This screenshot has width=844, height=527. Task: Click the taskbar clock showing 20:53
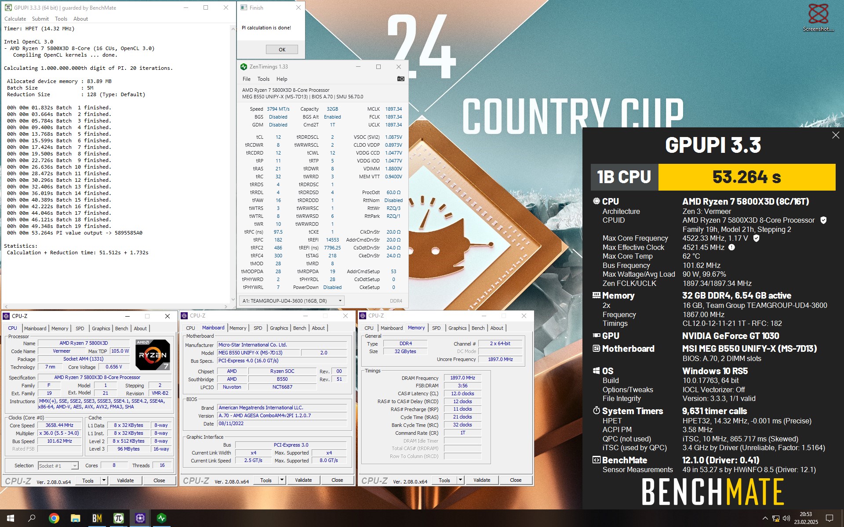806,518
